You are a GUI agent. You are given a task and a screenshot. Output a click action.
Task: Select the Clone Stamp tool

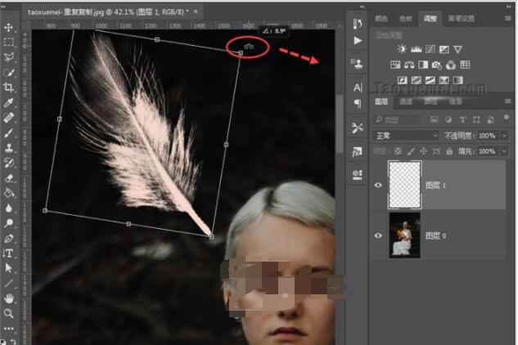(x=8, y=148)
